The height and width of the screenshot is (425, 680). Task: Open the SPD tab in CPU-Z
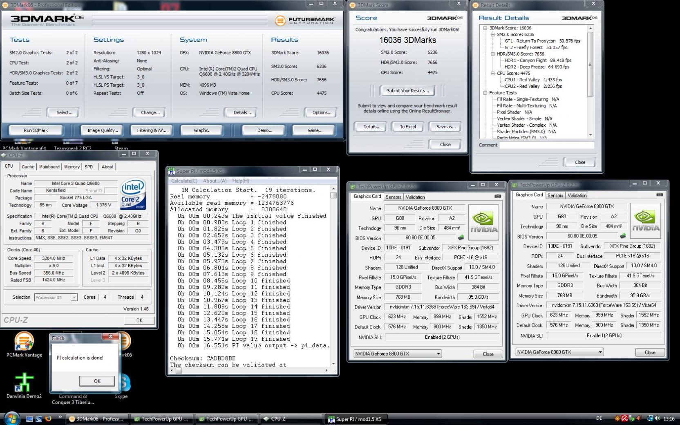[x=89, y=167]
